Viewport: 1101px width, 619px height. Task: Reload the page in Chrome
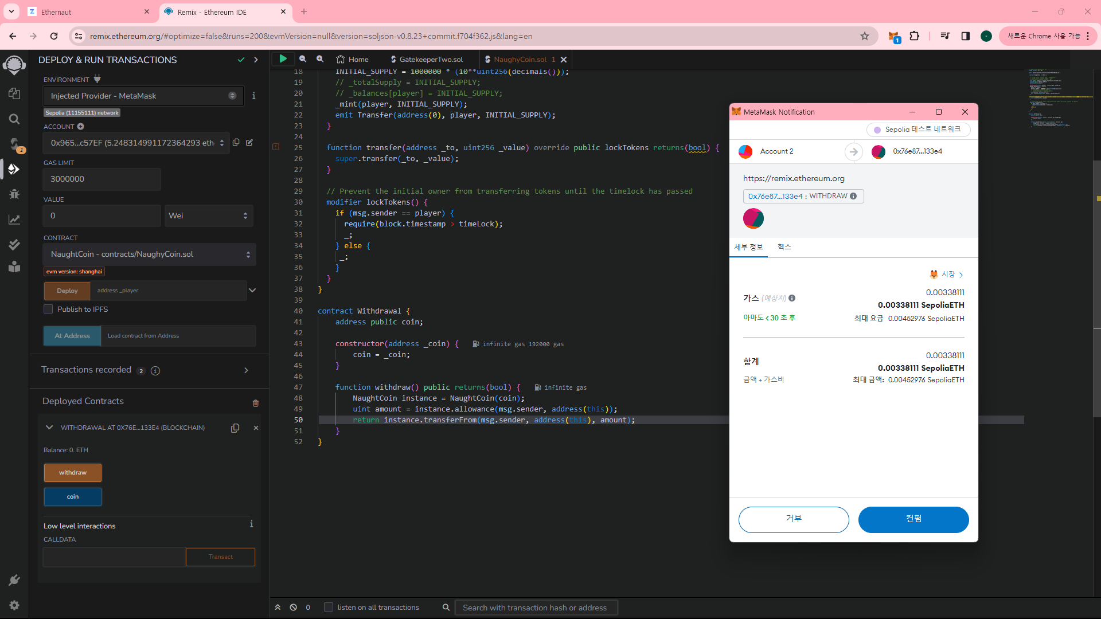tap(54, 36)
